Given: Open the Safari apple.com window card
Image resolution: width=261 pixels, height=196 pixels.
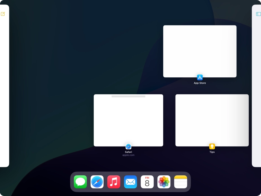Looking at the screenshot, I should 128,120.
